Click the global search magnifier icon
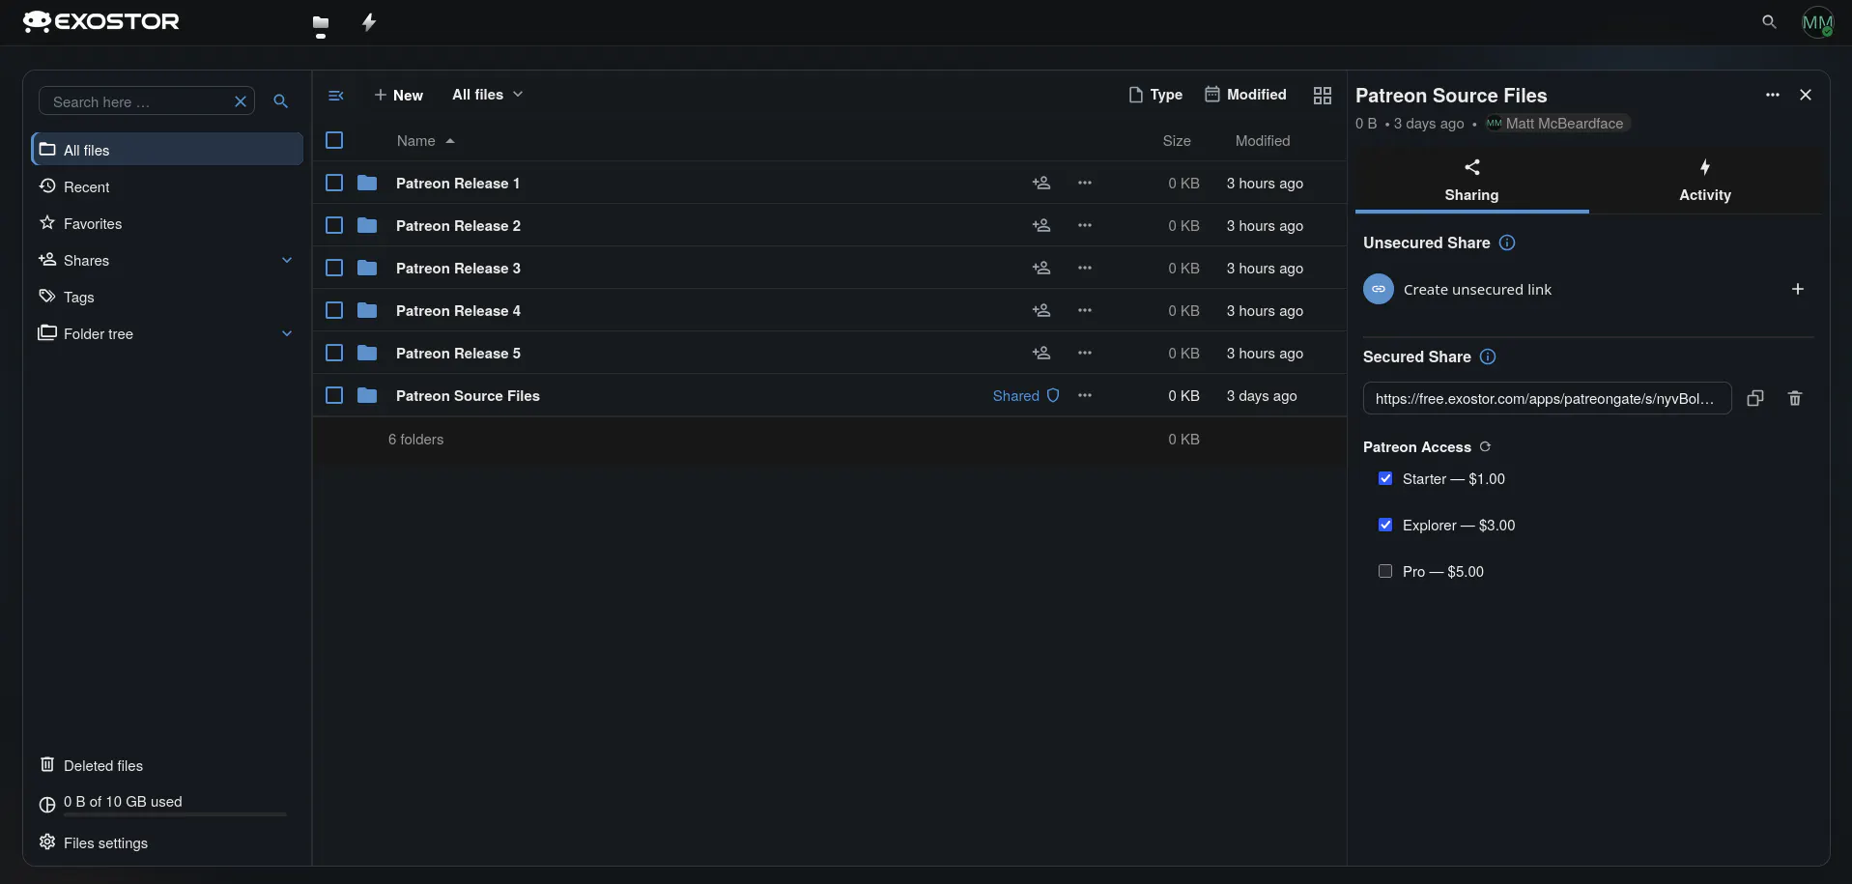This screenshot has width=1852, height=884. click(1769, 21)
